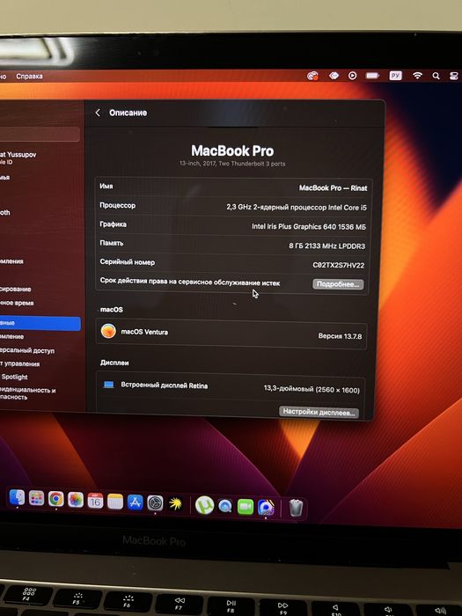
Task: Click the Дисплеи section header
Action: point(114,363)
